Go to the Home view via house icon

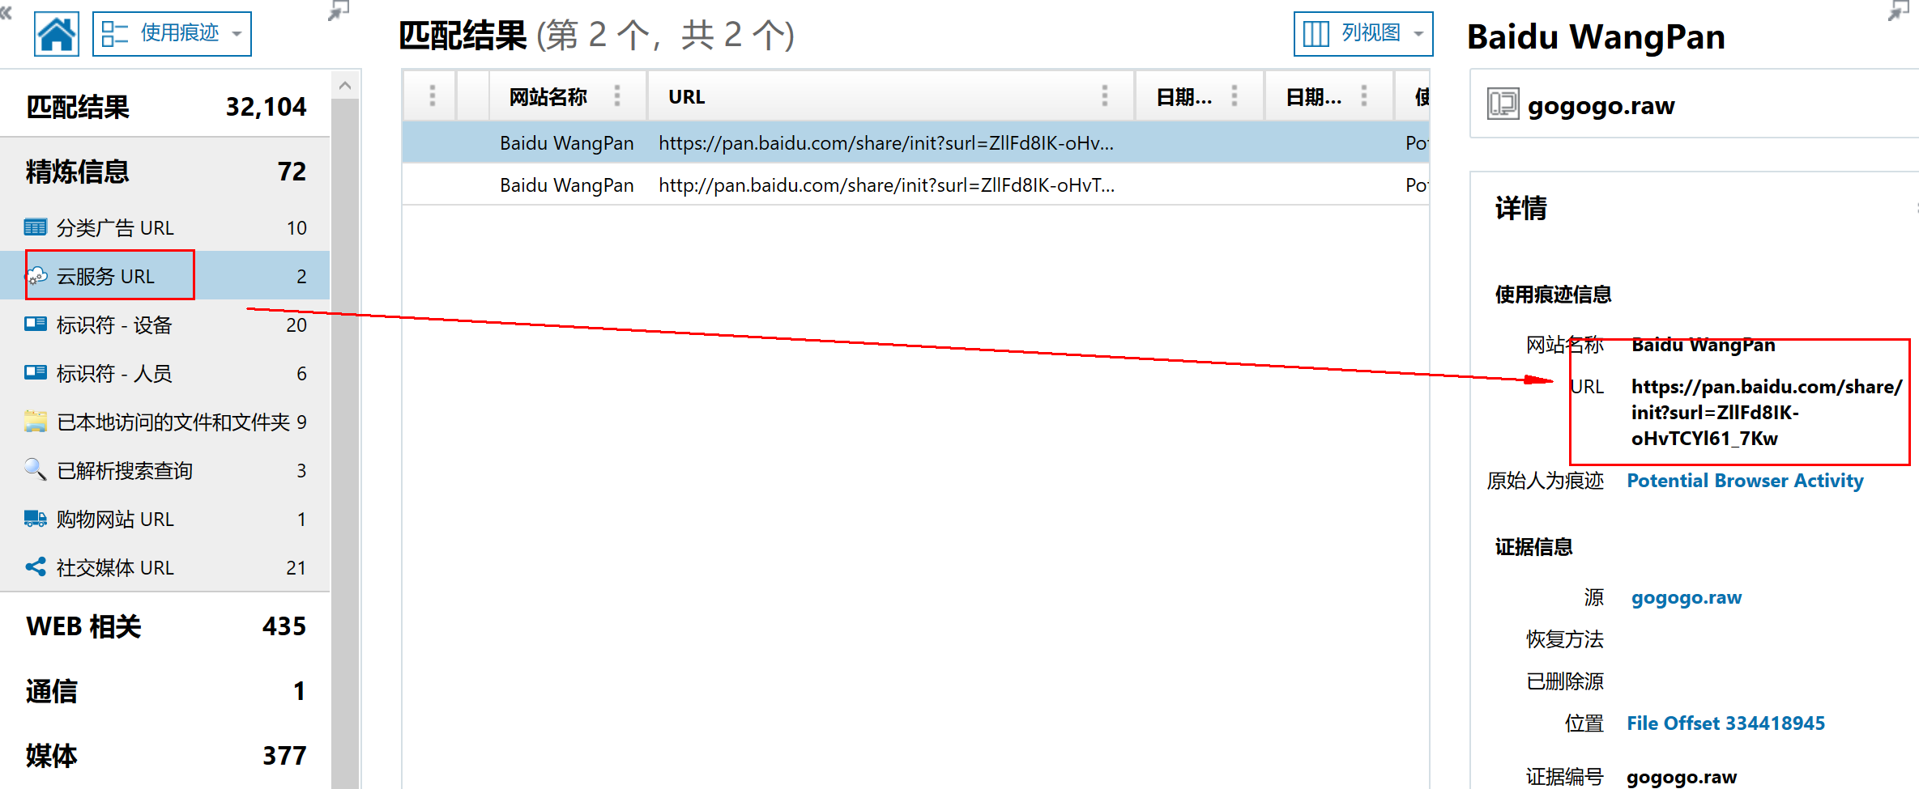coord(57,34)
